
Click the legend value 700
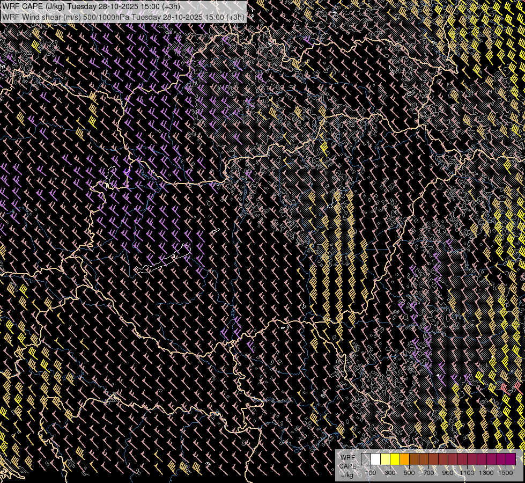(428, 473)
